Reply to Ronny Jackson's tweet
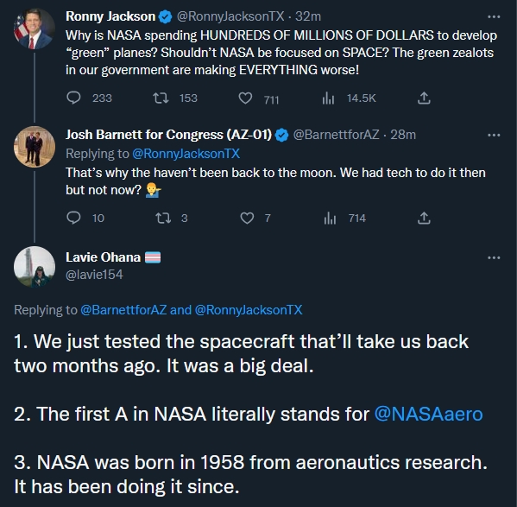This screenshot has height=507, width=517. (x=73, y=98)
